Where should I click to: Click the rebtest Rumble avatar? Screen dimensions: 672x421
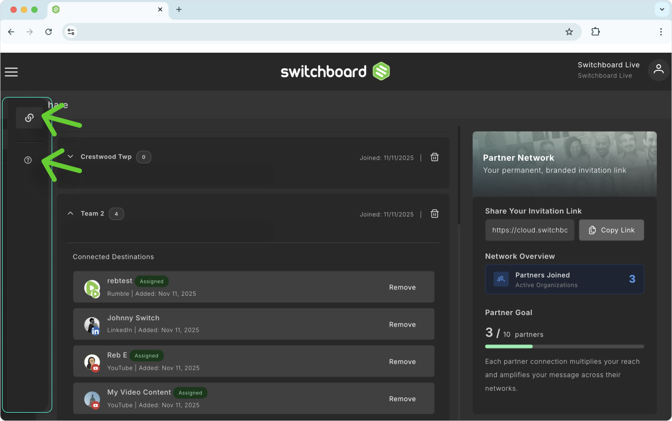(92, 287)
